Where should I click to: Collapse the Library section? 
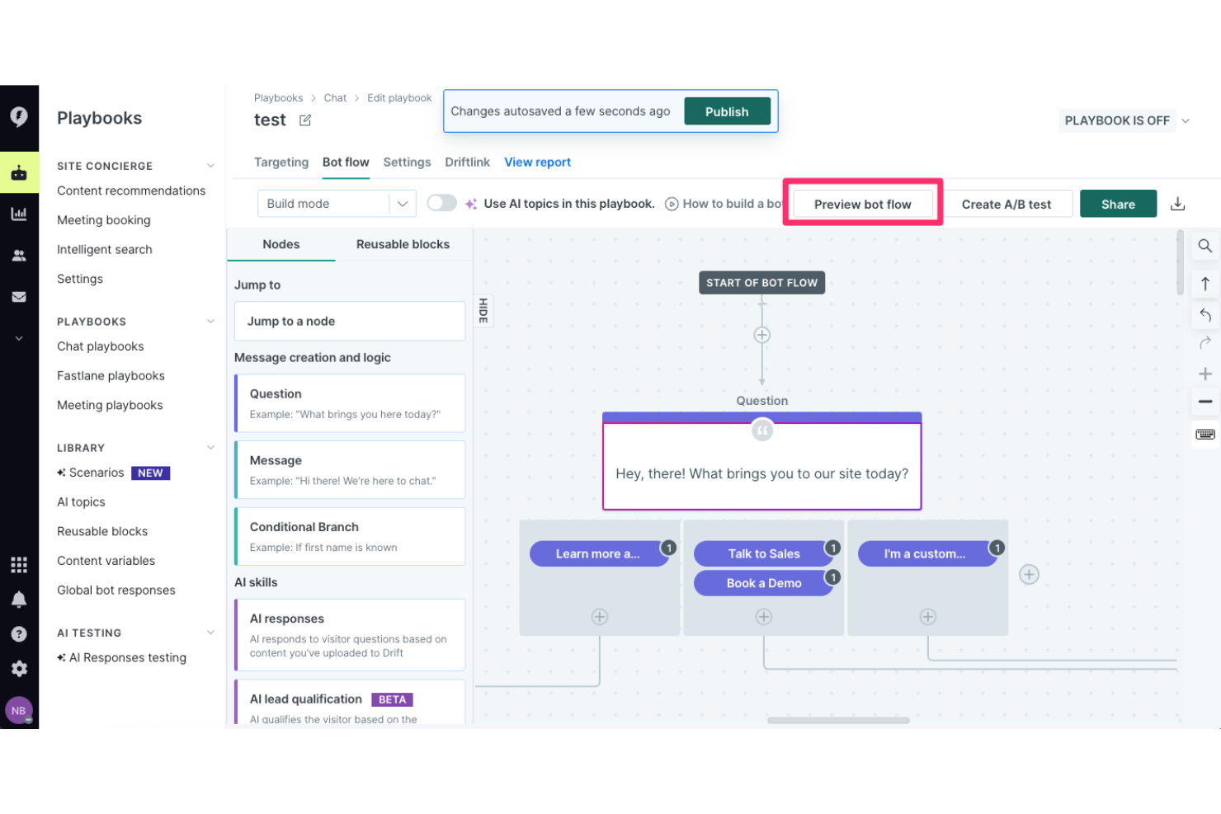pyautogui.click(x=210, y=448)
